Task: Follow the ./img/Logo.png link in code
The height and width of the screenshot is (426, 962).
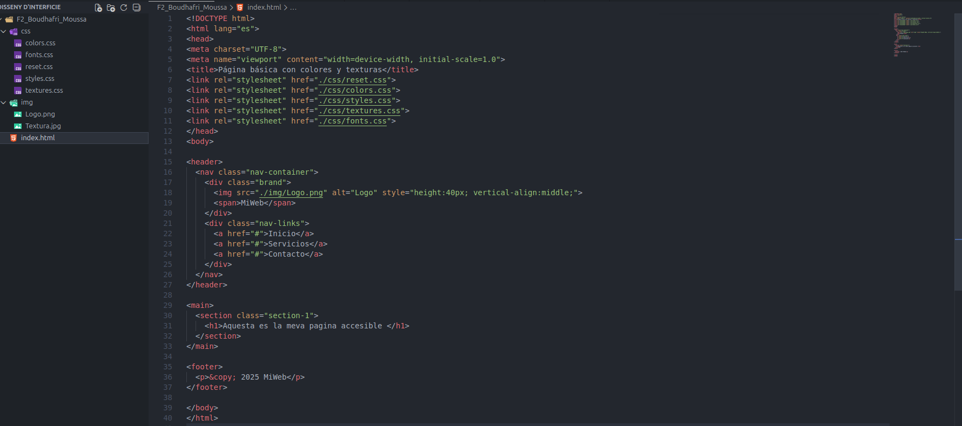Action: pyautogui.click(x=292, y=193)
